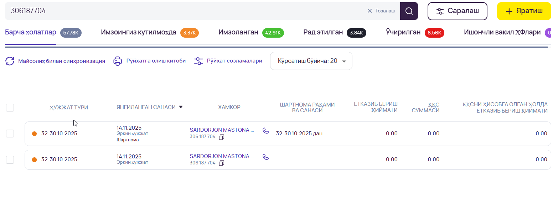Click the sync icon for Майсолиқ синхронизация
This screenshot has width=558, height=201.
10,61
